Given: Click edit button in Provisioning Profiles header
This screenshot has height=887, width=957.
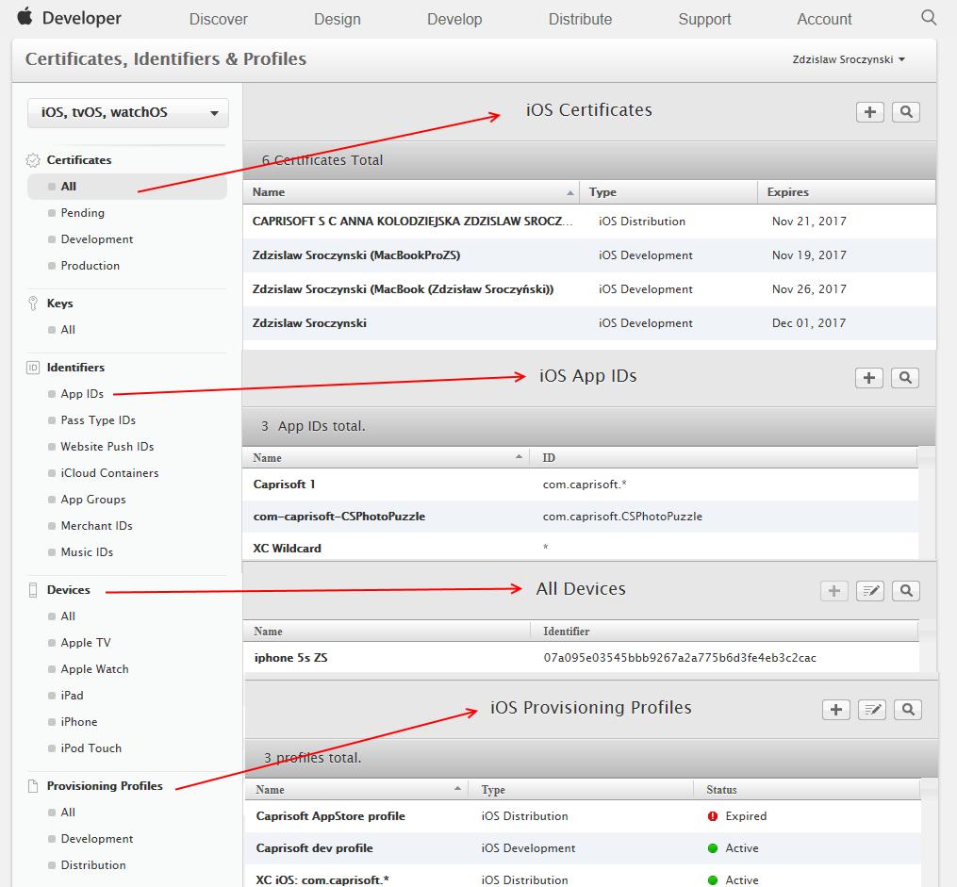Looking at the screenshot, I should pos(872,710).
